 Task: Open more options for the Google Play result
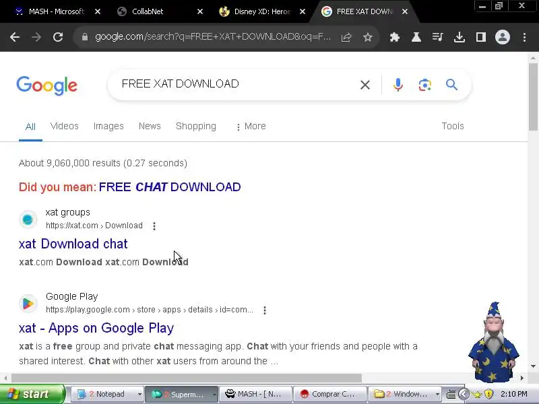pyautogui.click(x=265, y=310)
